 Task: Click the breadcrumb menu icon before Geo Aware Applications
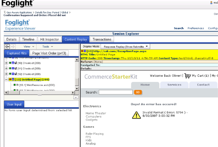coord(5,12)
